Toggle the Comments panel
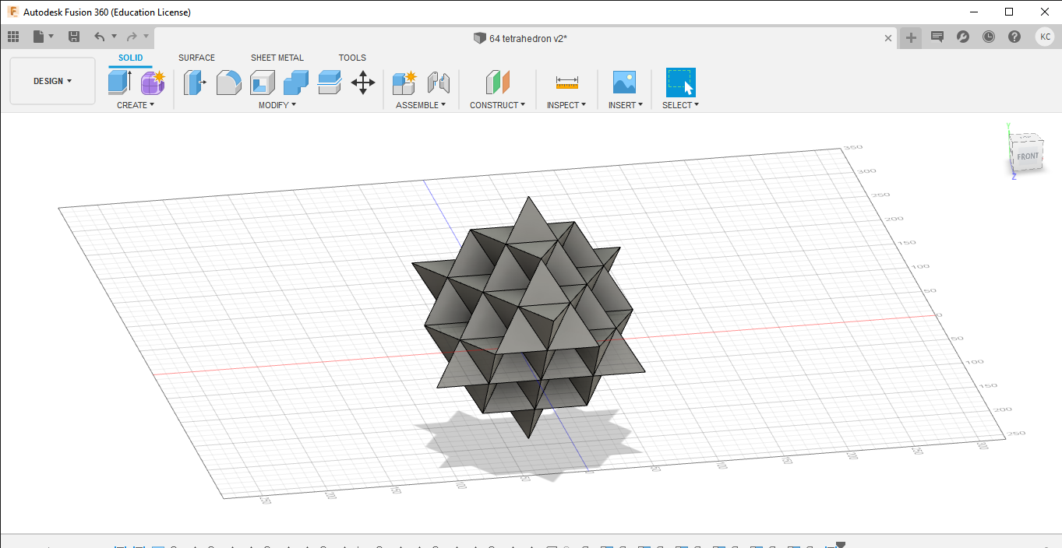Screen dimensions: 1062x548 click(x=937, y=36)
